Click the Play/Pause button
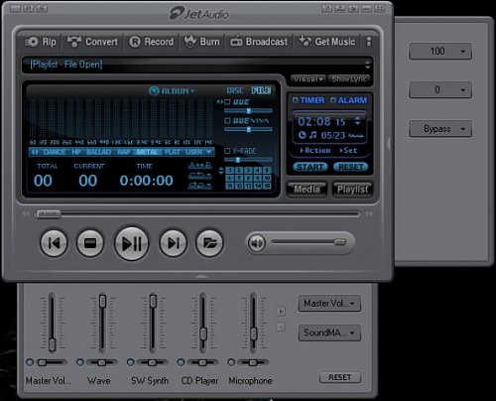496x401 pixels. tap(132, 243)
